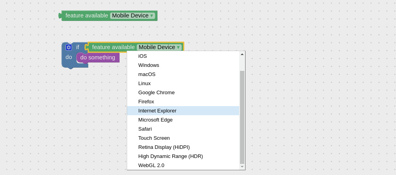The width and height of the screenshot is (396, 175).
Task: Click the dropdown scrollbar up arrow
Action: pos(242,54)
